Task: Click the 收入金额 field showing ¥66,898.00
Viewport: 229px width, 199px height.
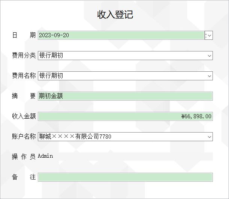Action: 125,116
